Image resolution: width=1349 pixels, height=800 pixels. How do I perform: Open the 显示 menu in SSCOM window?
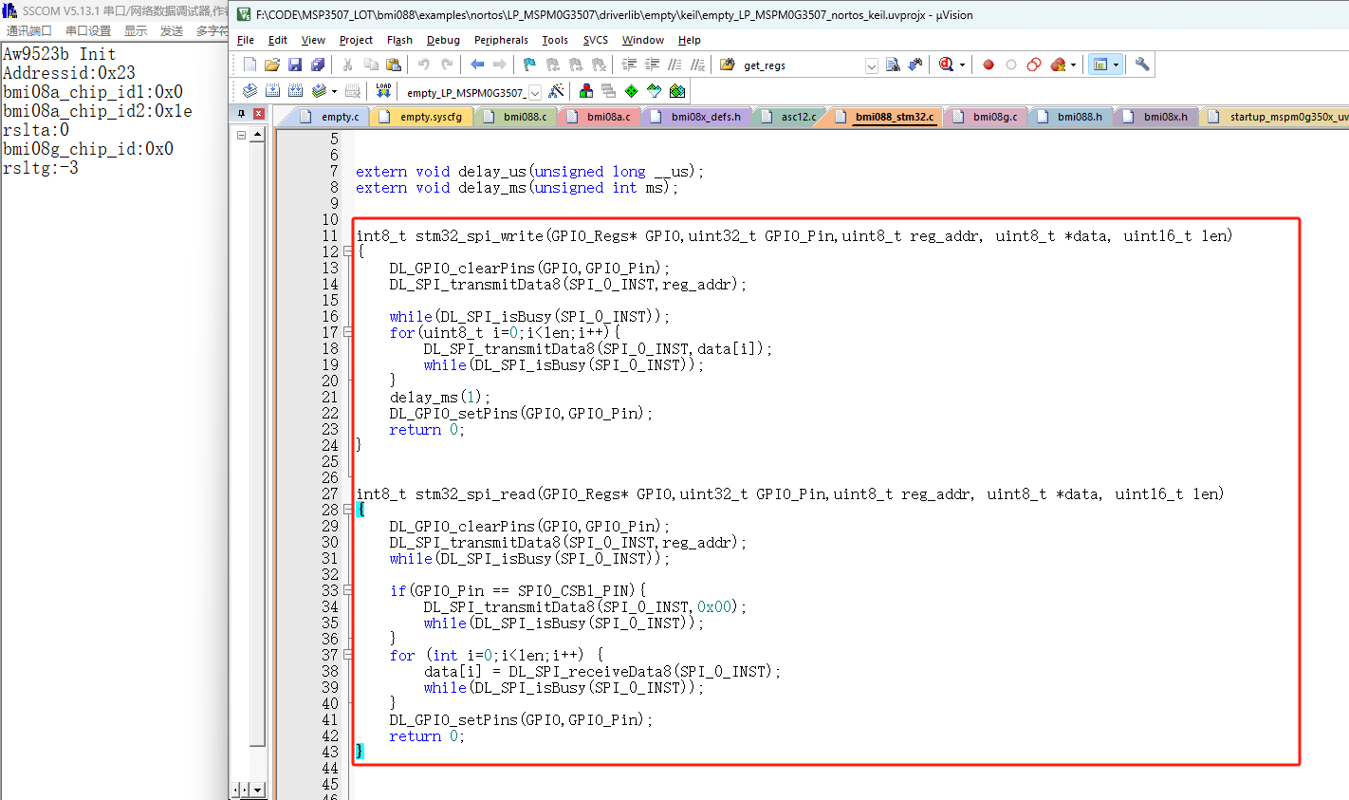pos(136,31)
